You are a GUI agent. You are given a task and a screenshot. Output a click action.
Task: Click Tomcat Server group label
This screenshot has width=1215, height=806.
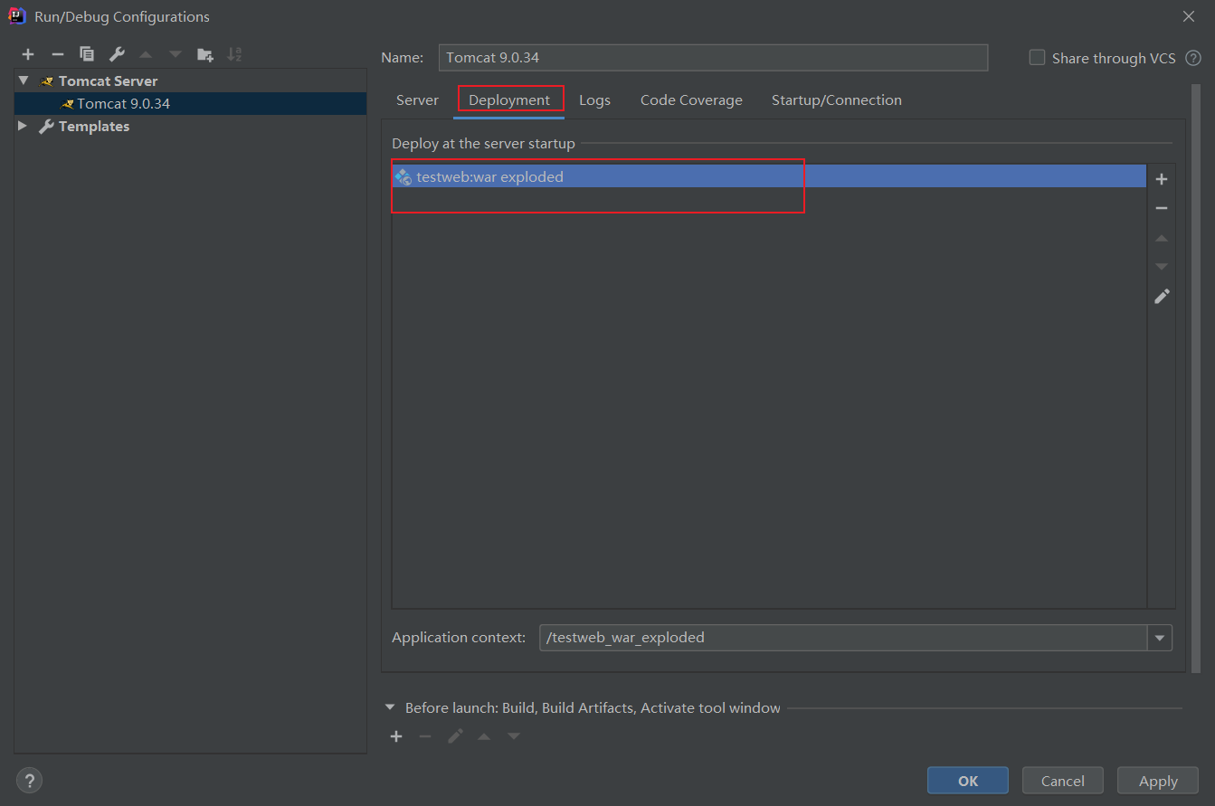click(x=108, y=81)
